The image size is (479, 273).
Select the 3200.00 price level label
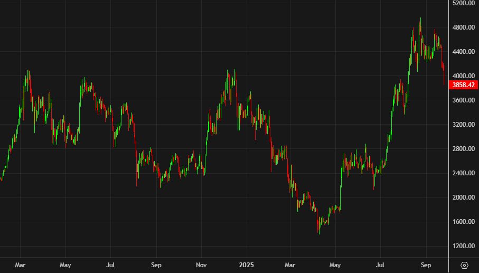pos(464,125)
